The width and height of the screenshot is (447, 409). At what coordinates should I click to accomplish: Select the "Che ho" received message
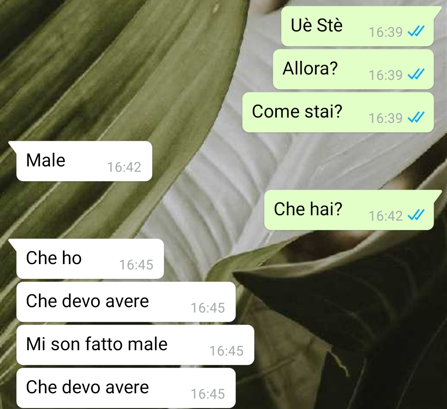pyautogui.click(x=90, y=259)
